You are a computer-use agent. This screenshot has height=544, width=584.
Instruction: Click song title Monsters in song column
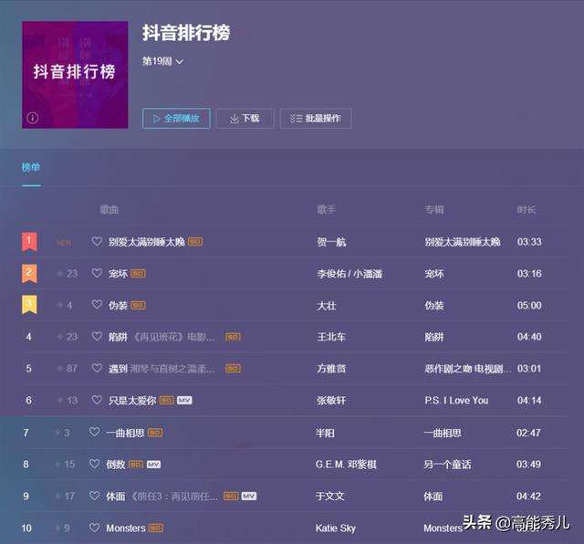126,528
